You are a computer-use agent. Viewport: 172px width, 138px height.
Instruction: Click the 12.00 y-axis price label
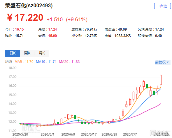(12, 122)
